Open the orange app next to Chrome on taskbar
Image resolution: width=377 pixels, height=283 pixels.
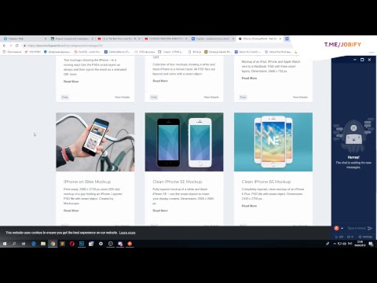tap(62, 244)
